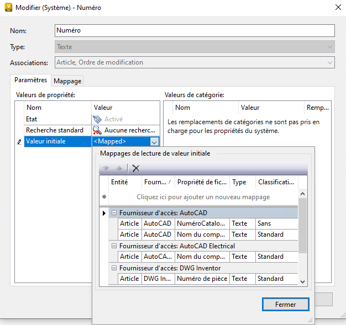Select the Valeur initiale property row
This screenshot has width=346, height=325.
[x=92, y=141]
